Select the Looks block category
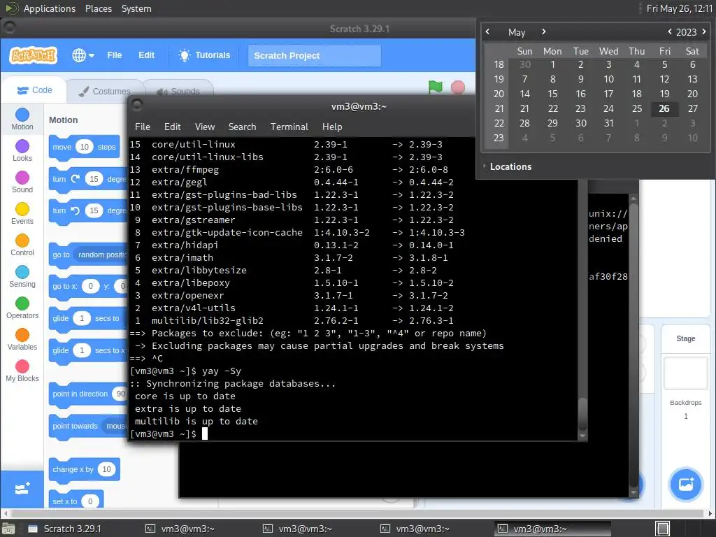716x537 pixels. coord(22,151)
